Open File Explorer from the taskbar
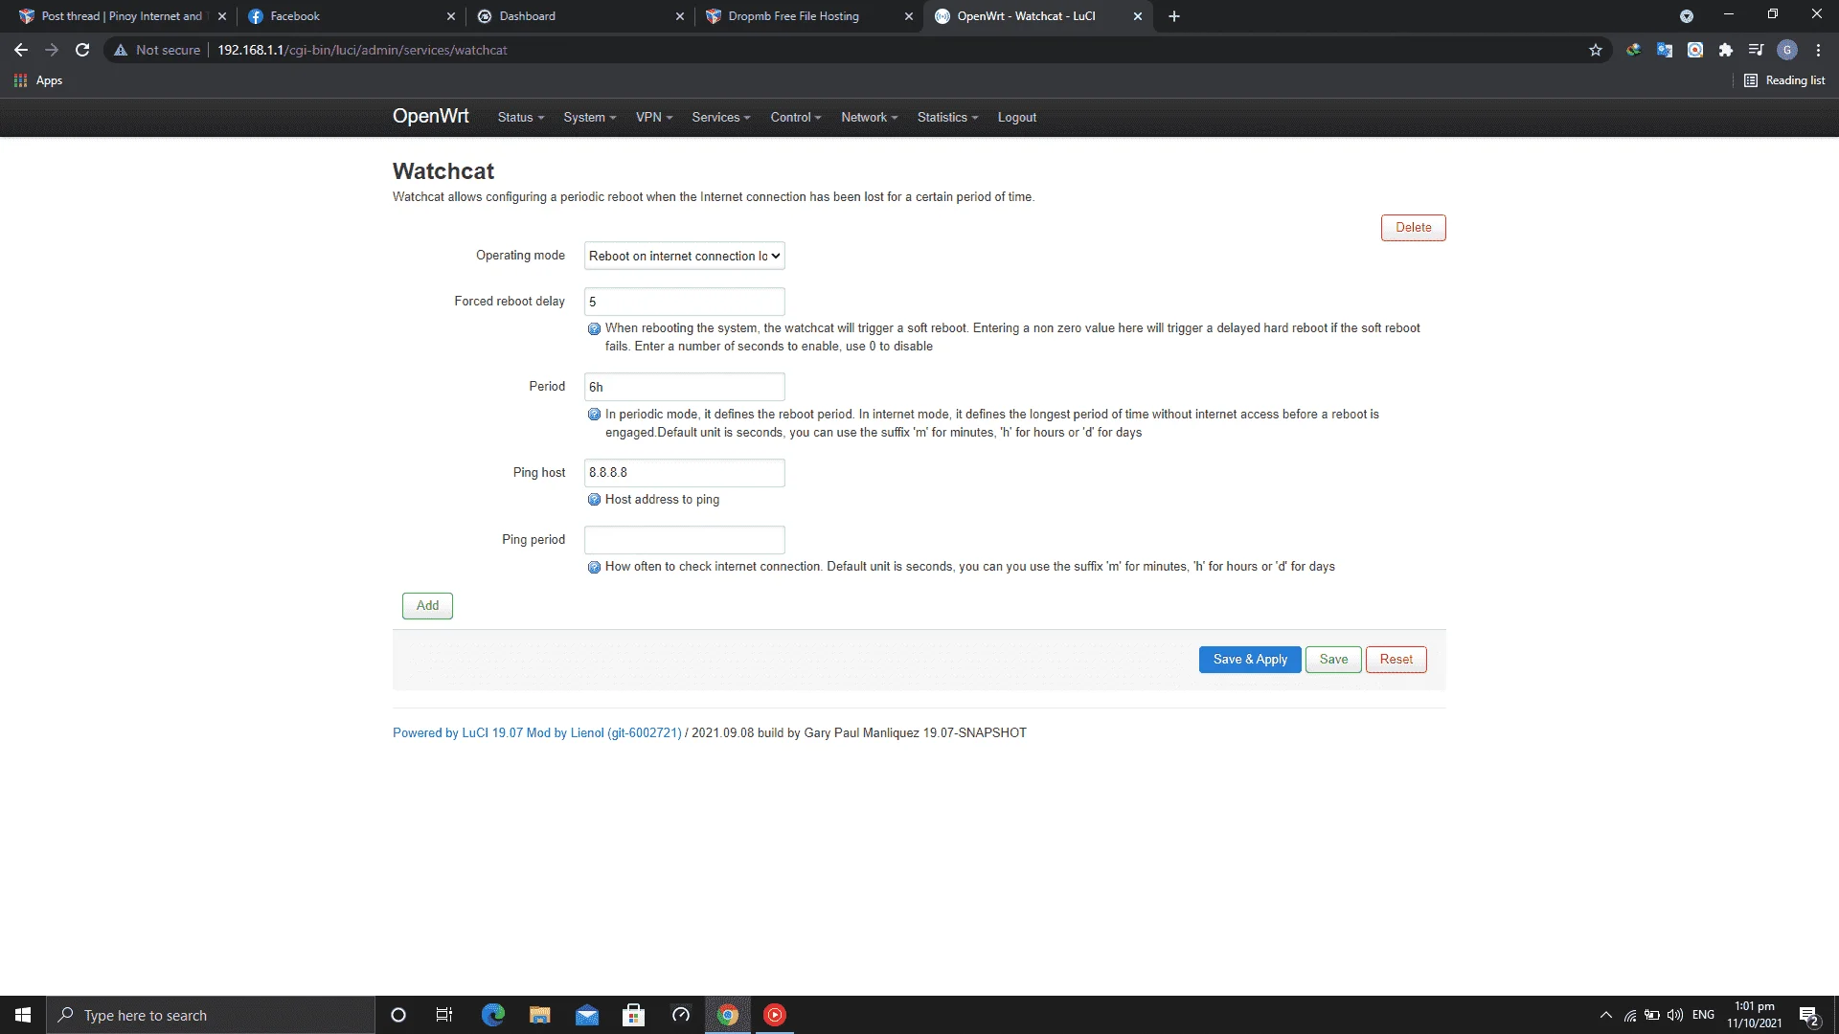 tap(539, 1015)
